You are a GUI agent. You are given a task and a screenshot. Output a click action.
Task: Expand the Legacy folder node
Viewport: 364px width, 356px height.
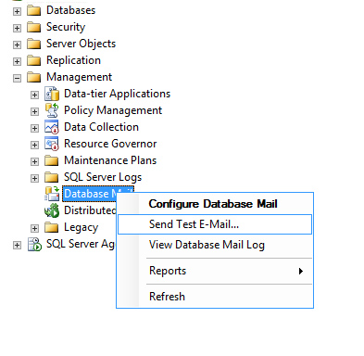point(34,228)
